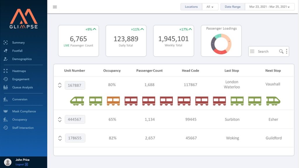Image resolution: width=299 pixels, height=168 pixels.
Task: Click the hamburger menu icon in top bar
Action: pos(55,7)
